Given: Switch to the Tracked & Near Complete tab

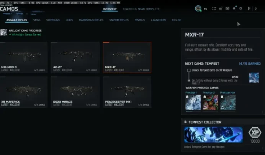Looking at the screenshot, I should click(141, 9).
